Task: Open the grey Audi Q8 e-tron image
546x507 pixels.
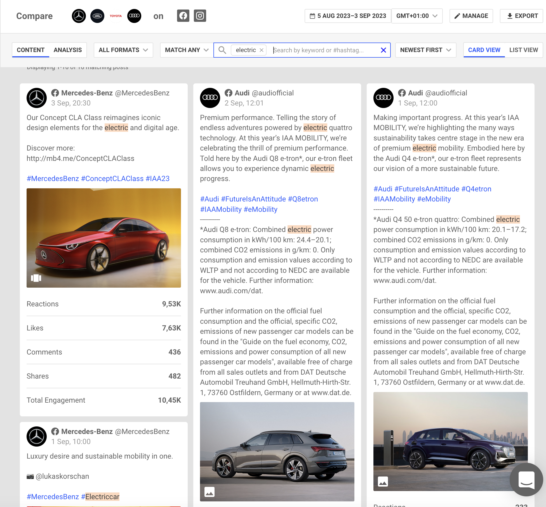Action: pyautogui.click(x=277, y=452)
